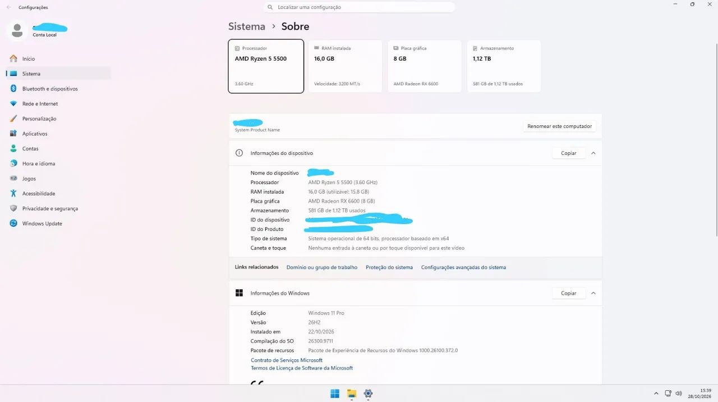The height and width of the screenshot is (402, 718).
Task: Select the Processador AMD Ryzen 5 5500 card
Action: (x=266, y=66)
